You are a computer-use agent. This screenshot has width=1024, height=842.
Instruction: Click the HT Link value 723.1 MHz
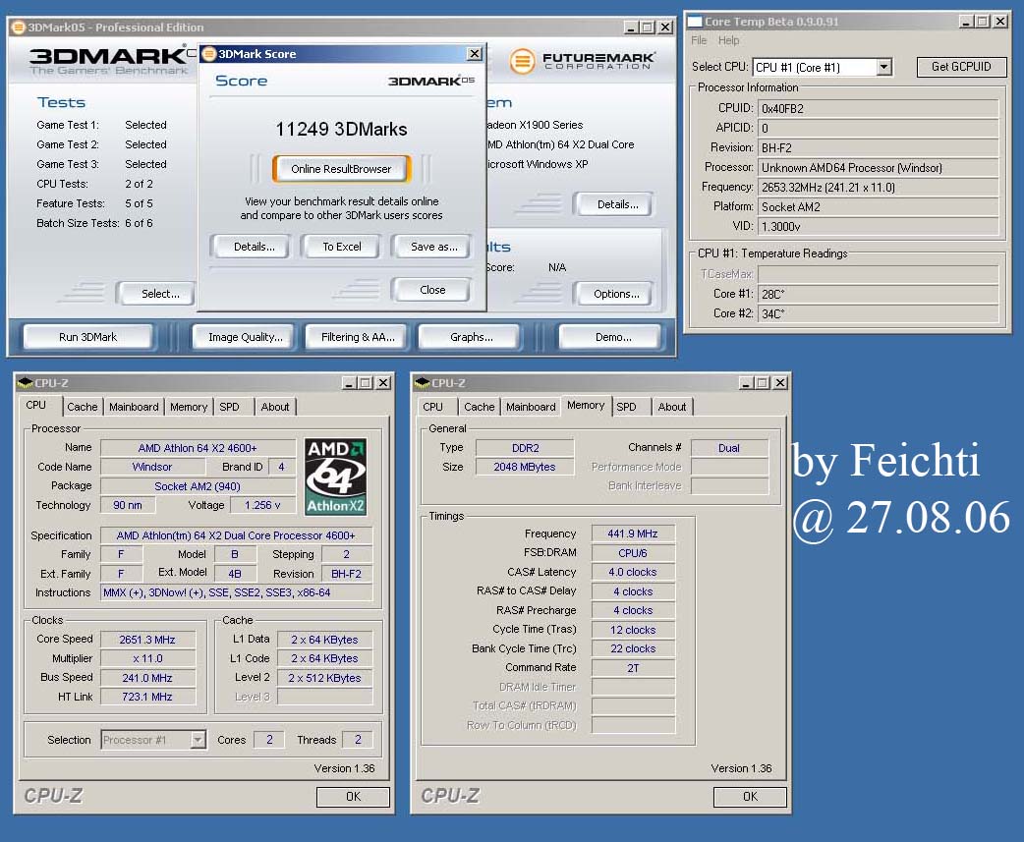(147, 697)
